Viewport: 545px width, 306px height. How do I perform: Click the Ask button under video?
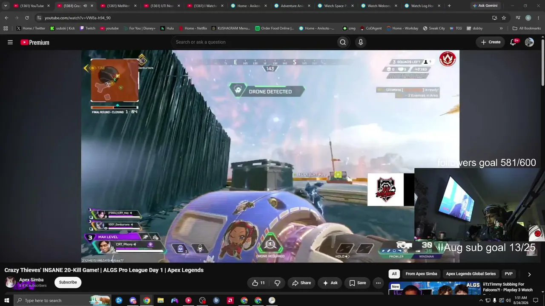pyautogui.click(x=330, y=283)
